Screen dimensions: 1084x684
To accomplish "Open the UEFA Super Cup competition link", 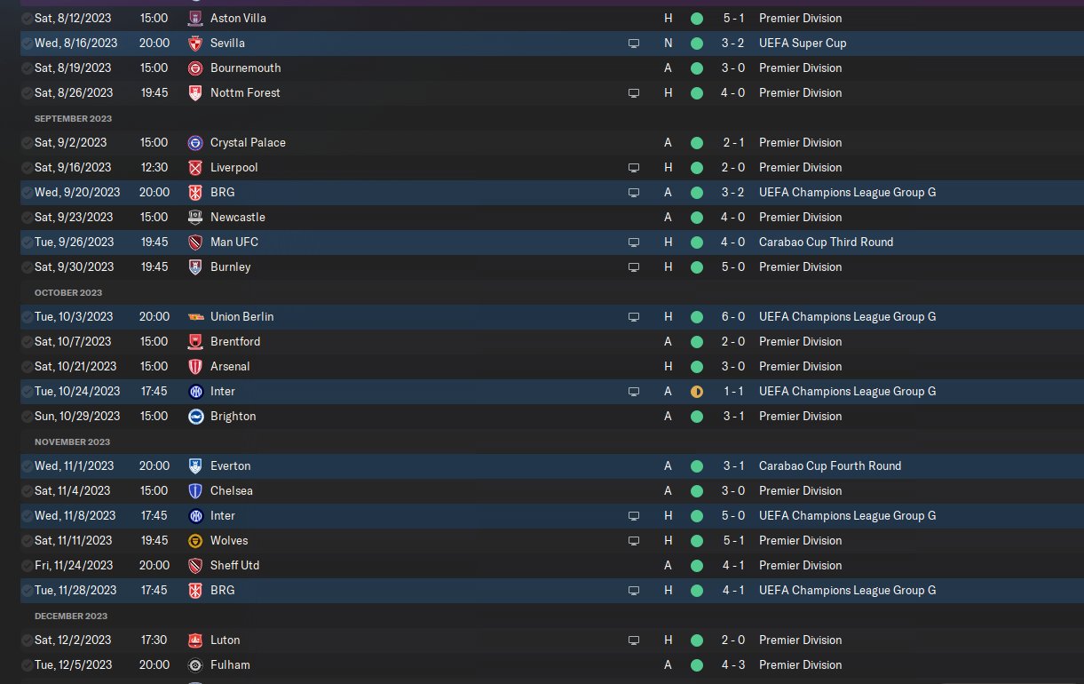I will click(803, 43).
